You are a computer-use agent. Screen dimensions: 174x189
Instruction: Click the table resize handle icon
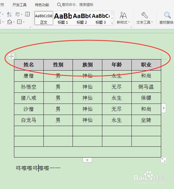[x=164, y=160]
